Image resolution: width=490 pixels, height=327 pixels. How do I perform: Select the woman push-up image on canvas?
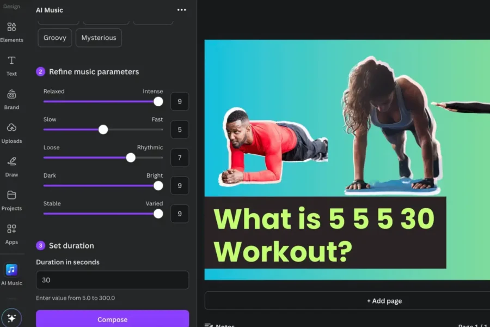(392, 125)
